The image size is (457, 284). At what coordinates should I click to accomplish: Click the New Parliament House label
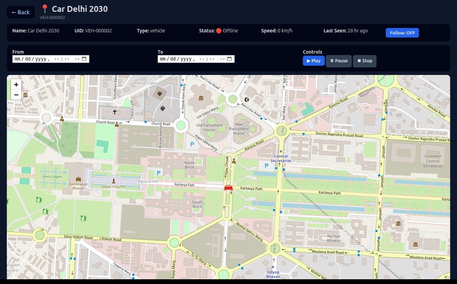pyautogui.click(x=239, y=129)
